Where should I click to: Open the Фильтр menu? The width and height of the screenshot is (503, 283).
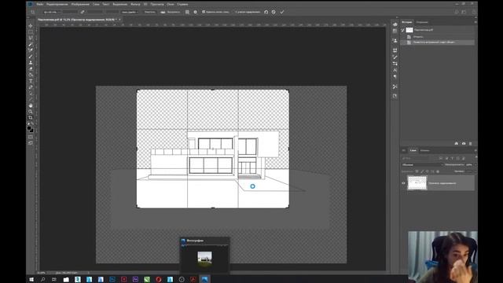coord(135,4)
